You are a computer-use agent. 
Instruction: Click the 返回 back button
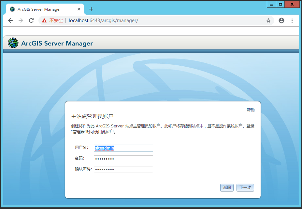[x=227, y=188]
